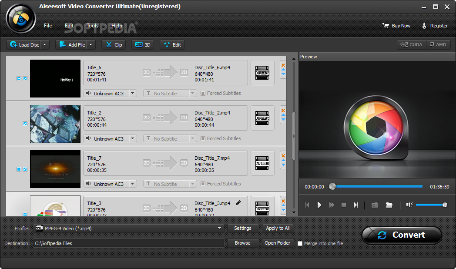Click the Load Disc button

[x=23, y=45]
